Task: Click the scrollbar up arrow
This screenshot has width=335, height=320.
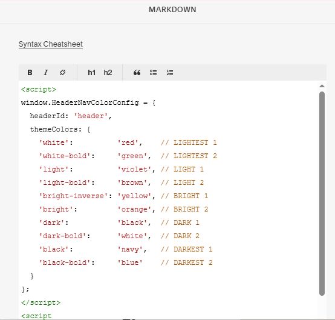Action: (322, 86)
